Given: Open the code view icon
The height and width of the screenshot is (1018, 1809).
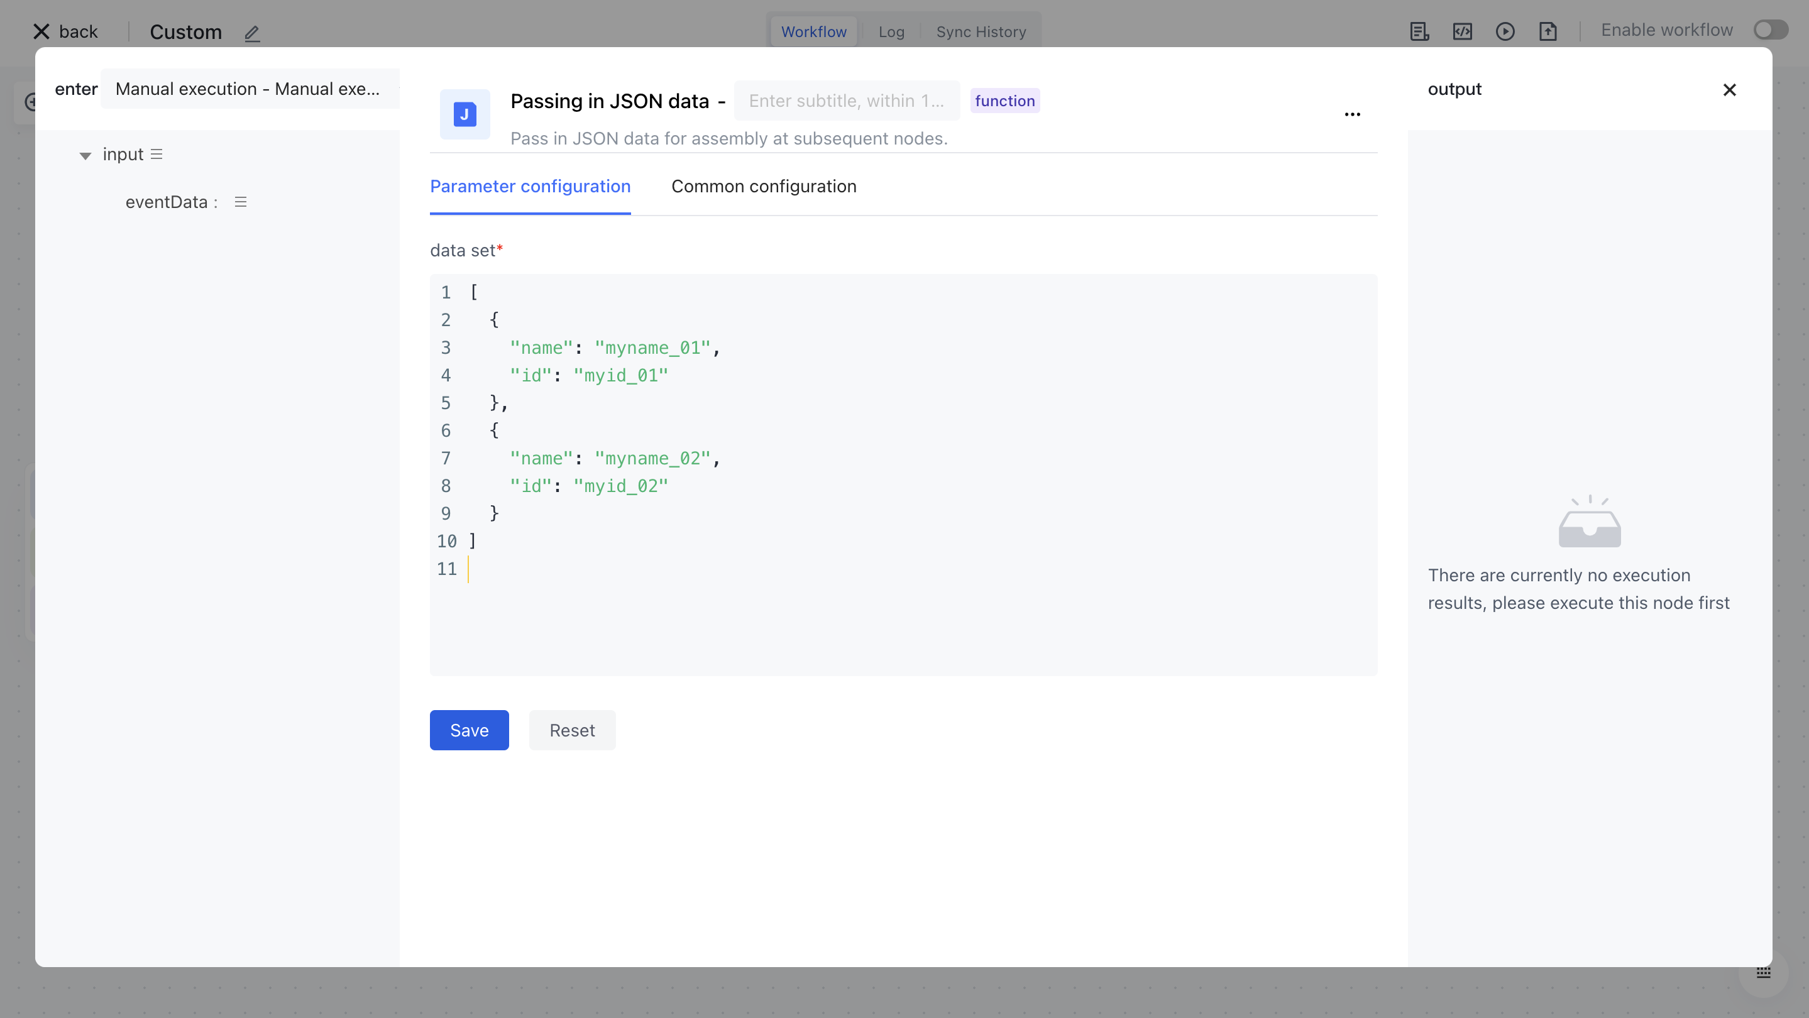Looking at the screenshot, I should click(x=1462, y=31).
